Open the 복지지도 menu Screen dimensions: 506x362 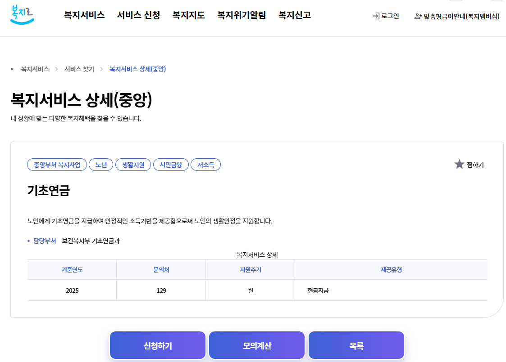click(x=188, y=15)
